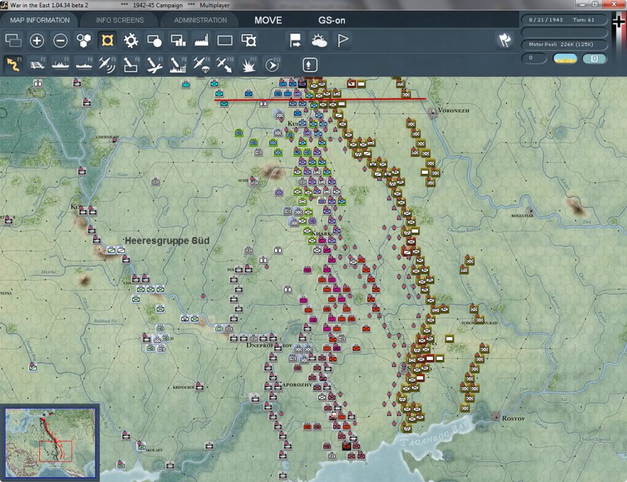Screen dimensions: 627x482
Task: Click the rectangle with circle icon
Action: pyautogui.click(x=154, y=40)
